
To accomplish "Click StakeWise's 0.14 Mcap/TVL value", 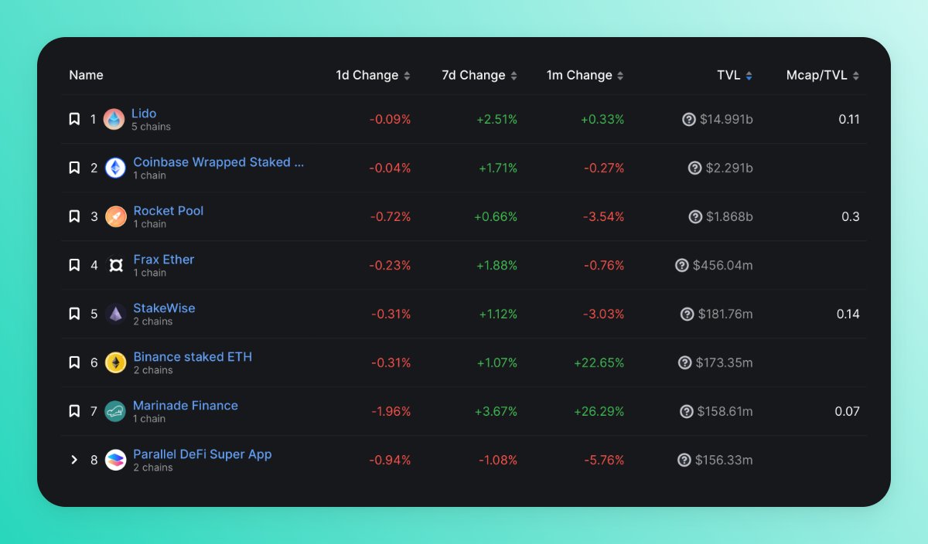I will 849,314.
